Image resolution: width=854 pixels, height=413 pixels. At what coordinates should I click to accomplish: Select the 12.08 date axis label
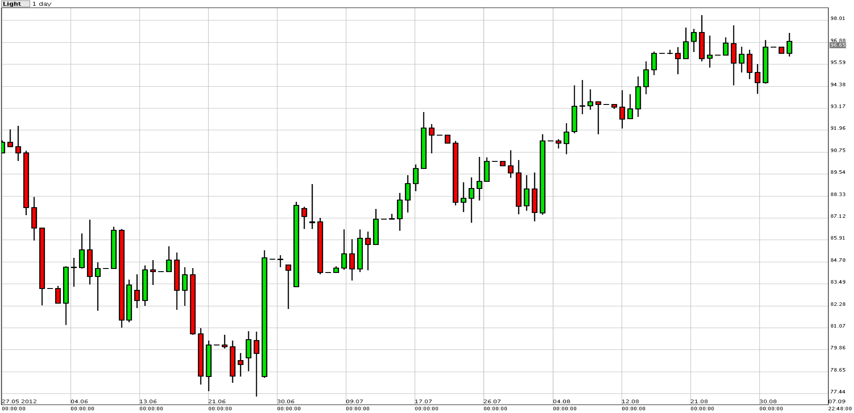630,401
